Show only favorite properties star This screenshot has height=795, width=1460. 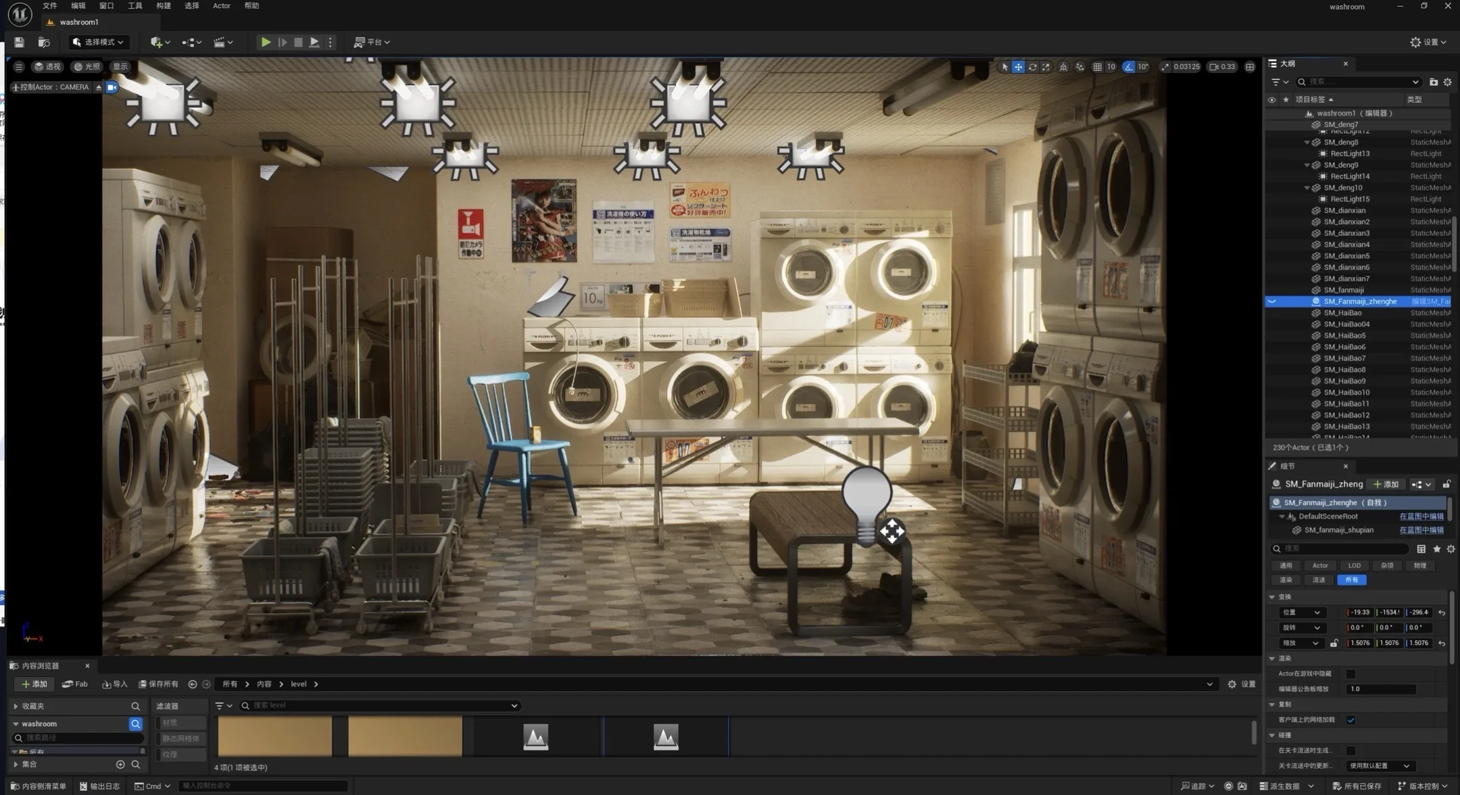[x=1437, y=549]
